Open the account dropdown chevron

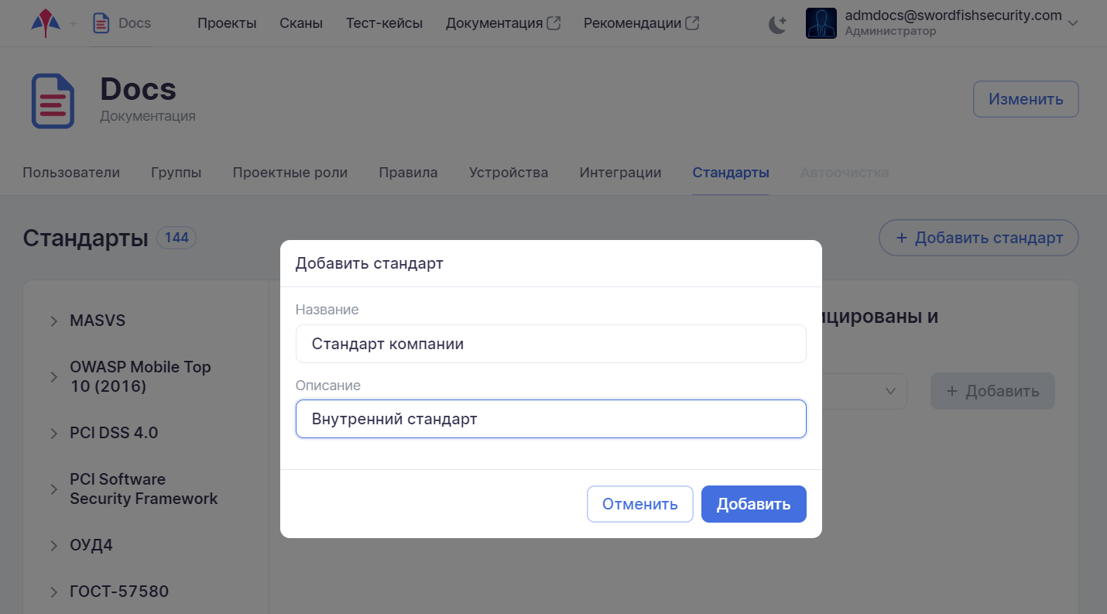tap(1072, 23)
